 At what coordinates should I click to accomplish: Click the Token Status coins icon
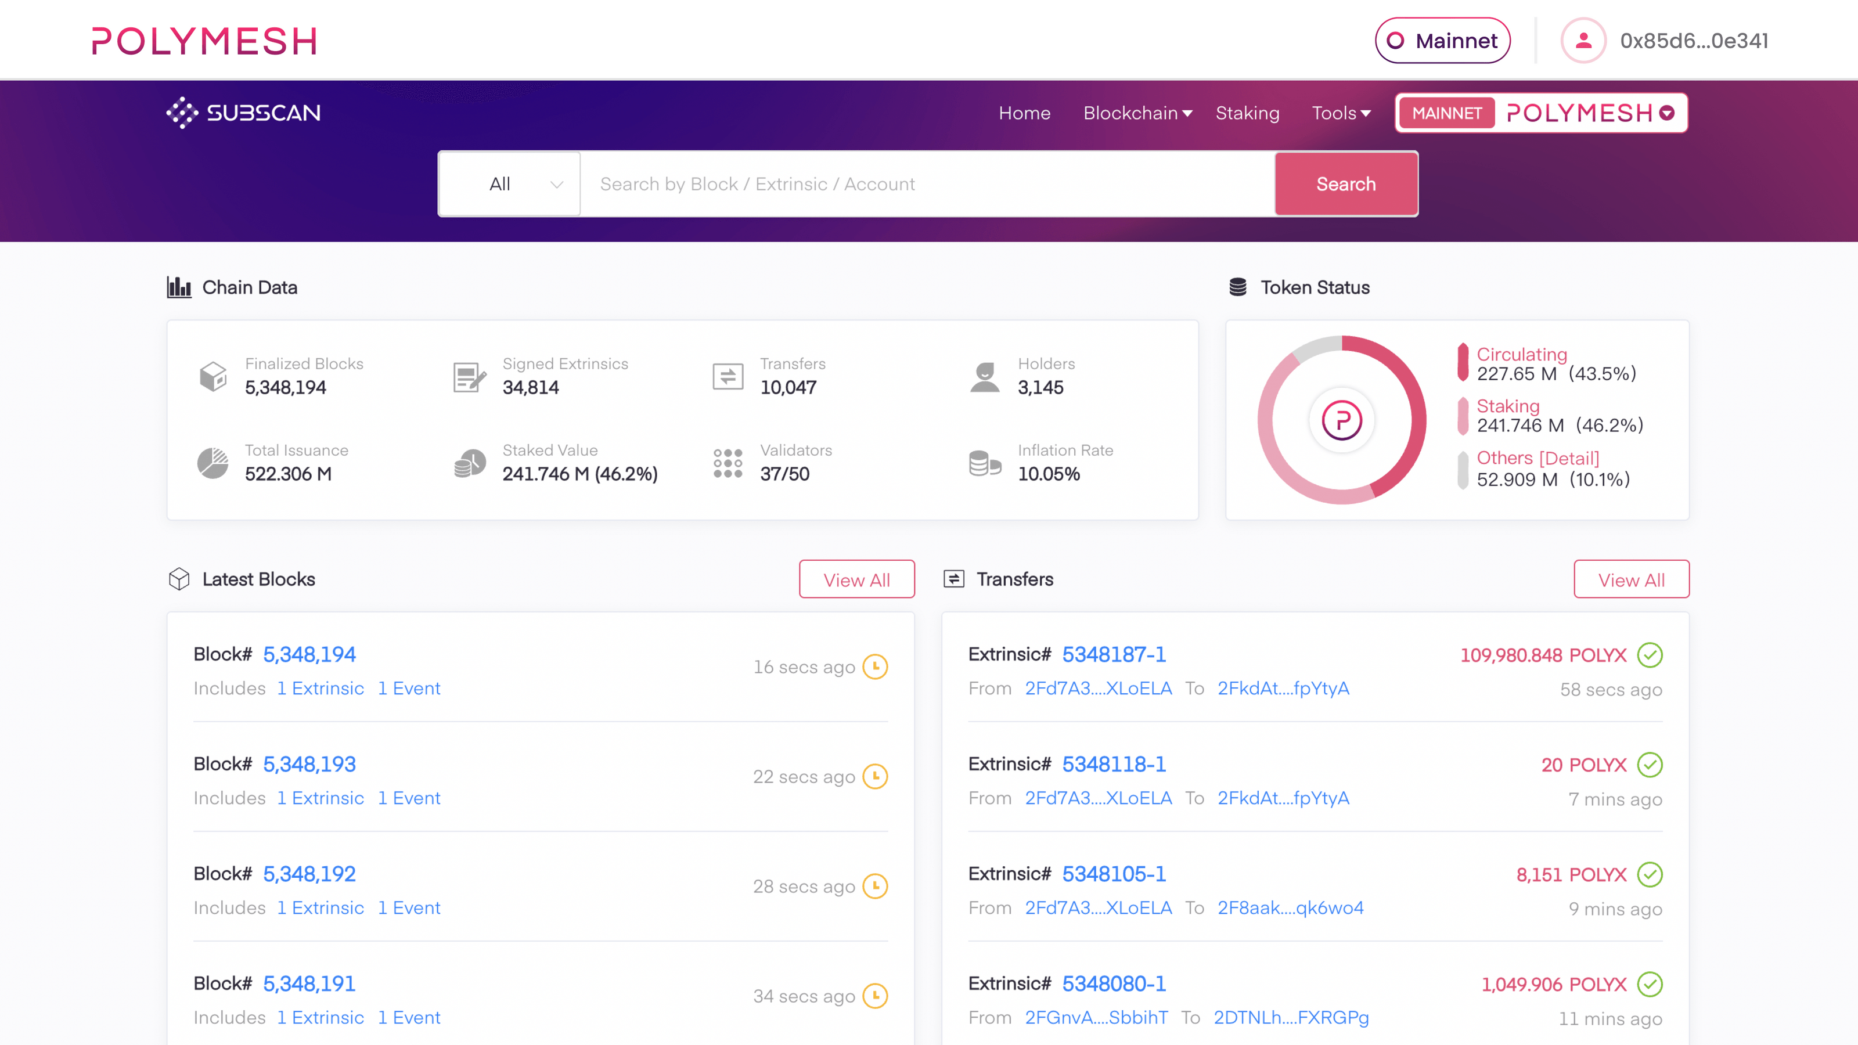coord(1238,286)
